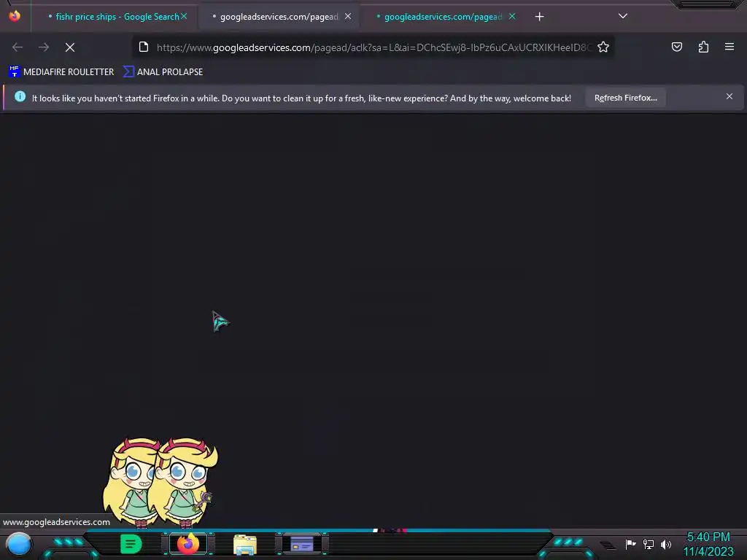Click the 5:40 PM clock and date
This screenshot has height=560, width=747.
click(708, 544)
